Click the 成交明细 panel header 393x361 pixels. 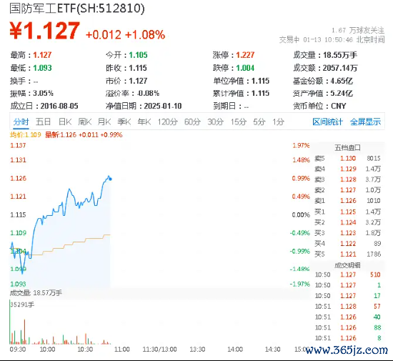coord(347,265)
